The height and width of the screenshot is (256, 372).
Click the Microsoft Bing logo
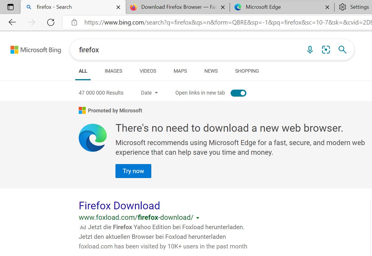coord(36,50)
